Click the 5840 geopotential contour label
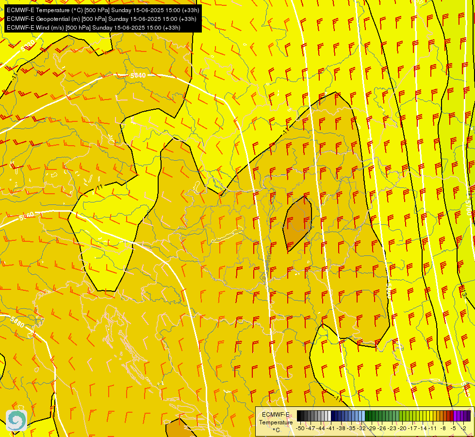The width and height of the screenshot is (475, 437). click(138, 75)
